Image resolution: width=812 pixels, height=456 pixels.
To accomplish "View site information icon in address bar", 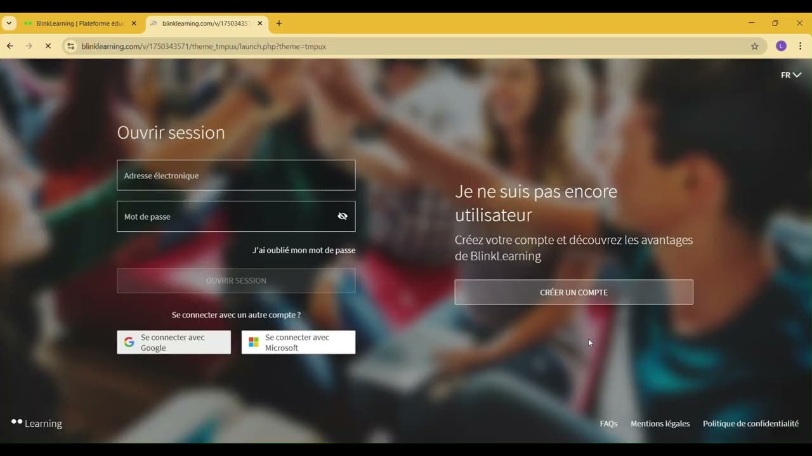I will click(70, 46).
